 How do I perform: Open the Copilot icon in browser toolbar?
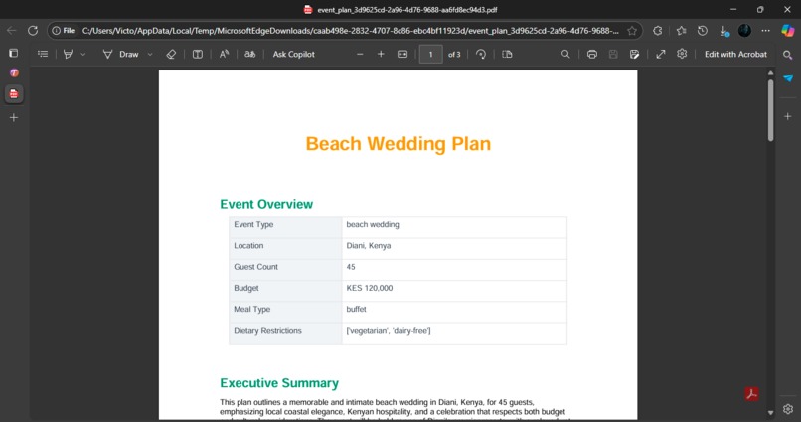click(x=788, y=31)
